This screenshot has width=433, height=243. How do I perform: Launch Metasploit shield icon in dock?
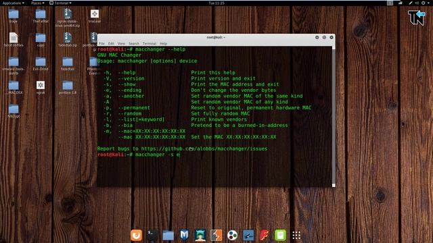184,235
